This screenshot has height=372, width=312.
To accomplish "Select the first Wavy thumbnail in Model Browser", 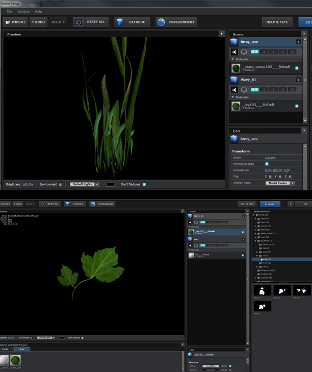I will 262,290.
